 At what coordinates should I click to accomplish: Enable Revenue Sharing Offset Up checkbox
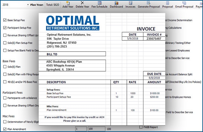pos(5,35)
